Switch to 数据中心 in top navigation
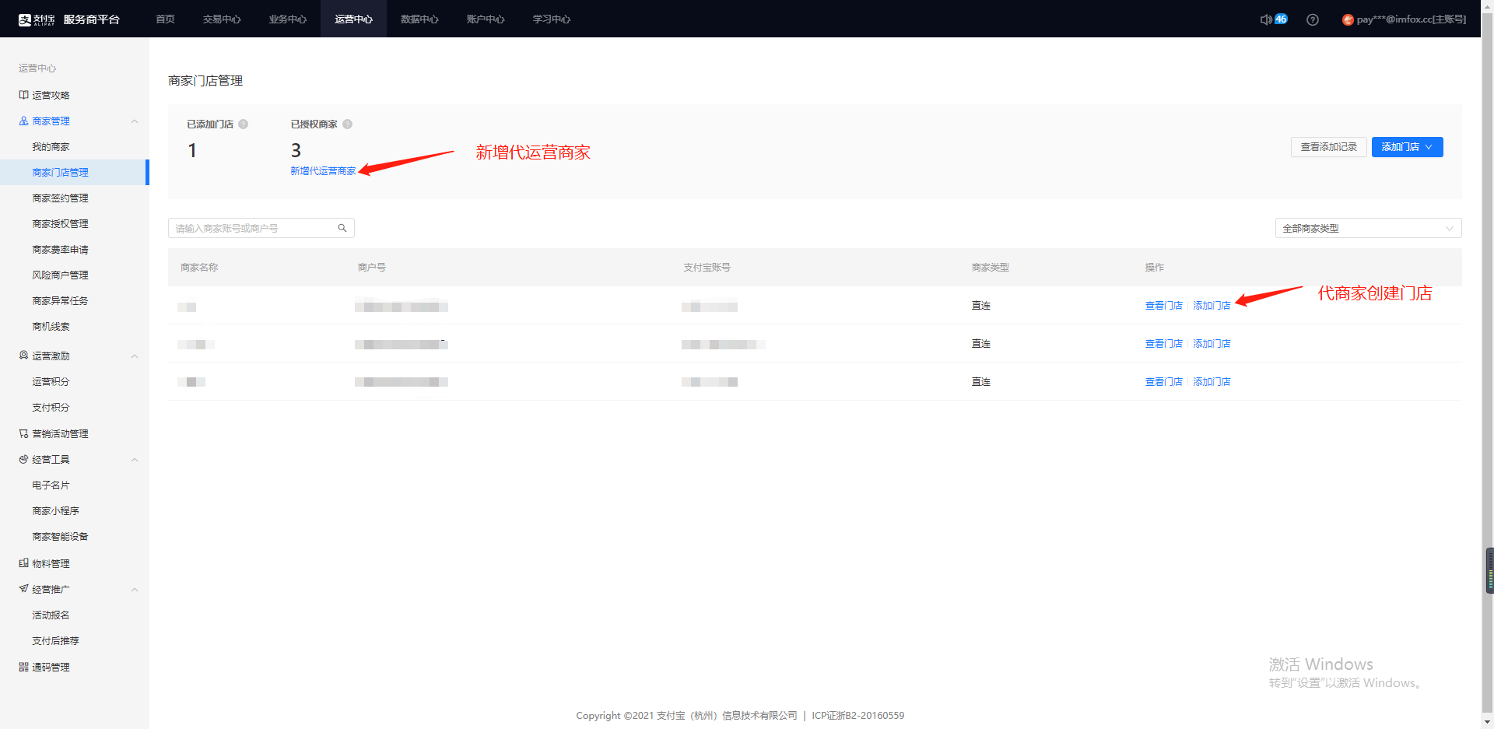1494x729 pixels. coord(419,19)
